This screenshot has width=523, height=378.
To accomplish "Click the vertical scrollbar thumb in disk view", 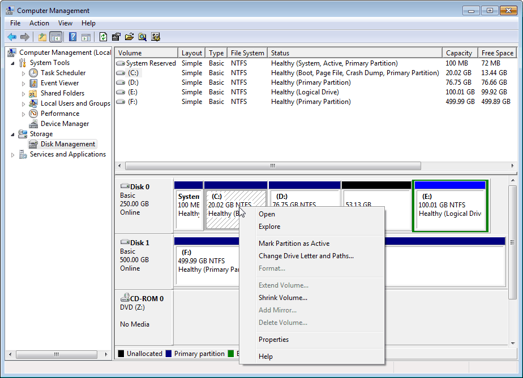I will point(512,242).
